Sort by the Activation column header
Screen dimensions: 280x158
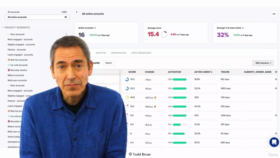point(175,72)
